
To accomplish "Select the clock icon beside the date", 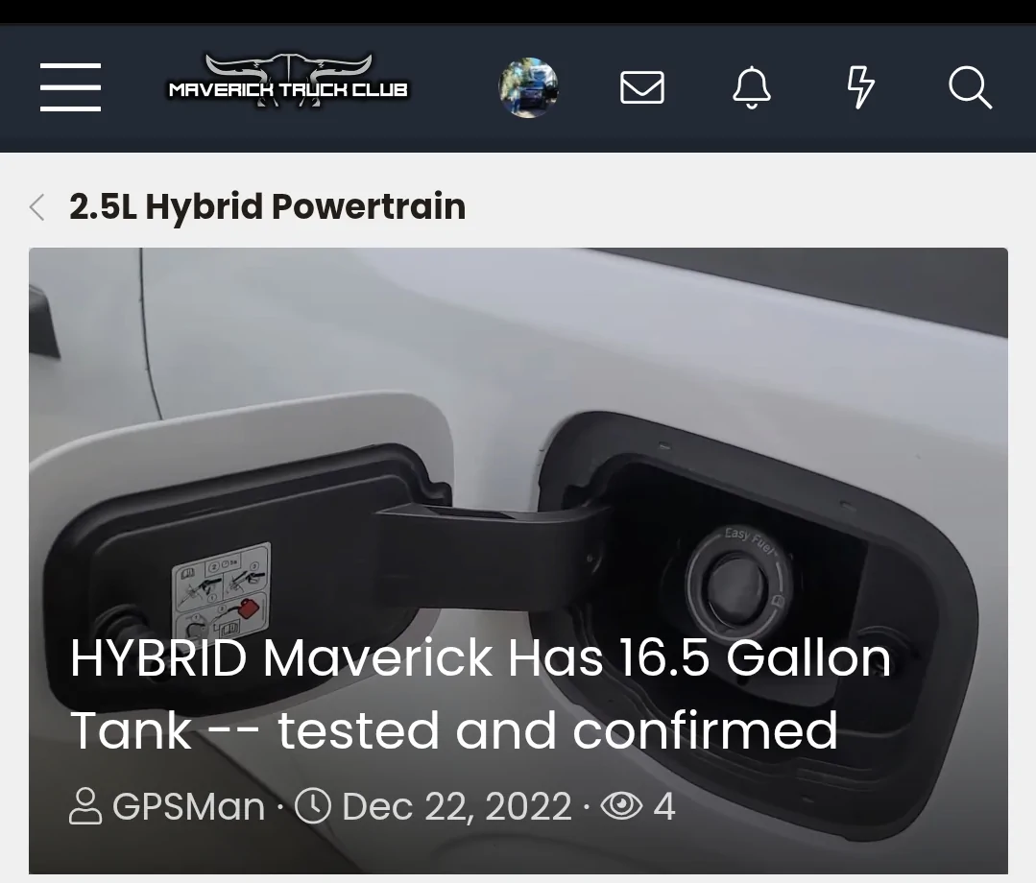I will pos(312,805).
